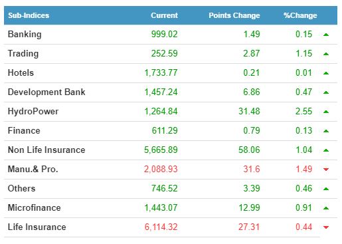Image resolution: width=342 pixels, height=244 pixels.
Task: Click the up arrow for Non Life Insurance
Action: coord(326,150)
